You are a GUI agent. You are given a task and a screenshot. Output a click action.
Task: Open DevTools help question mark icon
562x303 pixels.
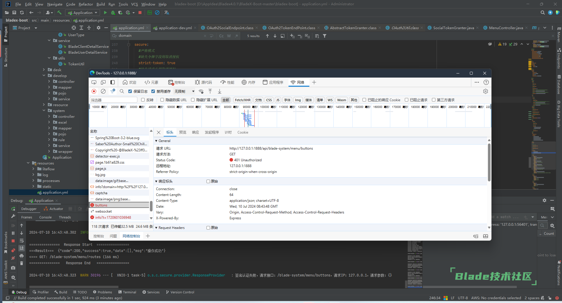click(486, 82)
